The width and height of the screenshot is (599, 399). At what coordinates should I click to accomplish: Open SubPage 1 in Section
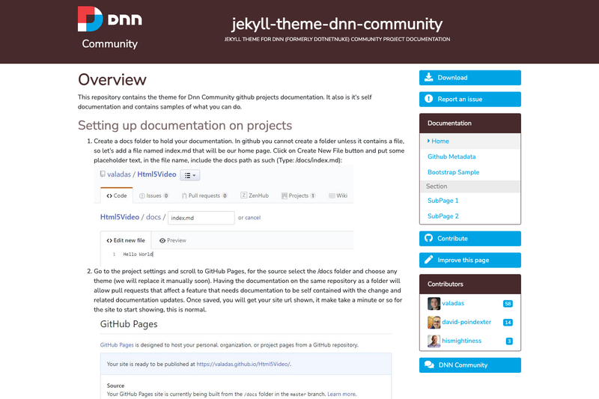(x=443, y=201)
